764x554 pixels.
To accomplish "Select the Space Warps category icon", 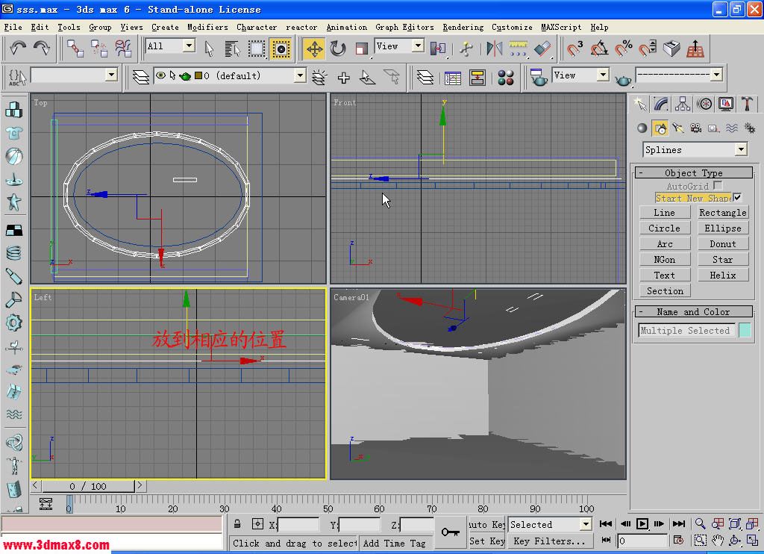I will pyautogui.click(x=732, y=128).
